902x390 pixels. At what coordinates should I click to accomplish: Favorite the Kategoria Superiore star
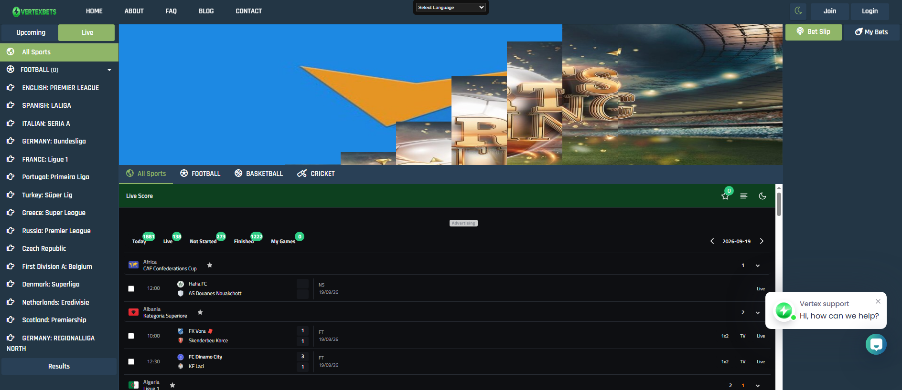click(200, 312)
